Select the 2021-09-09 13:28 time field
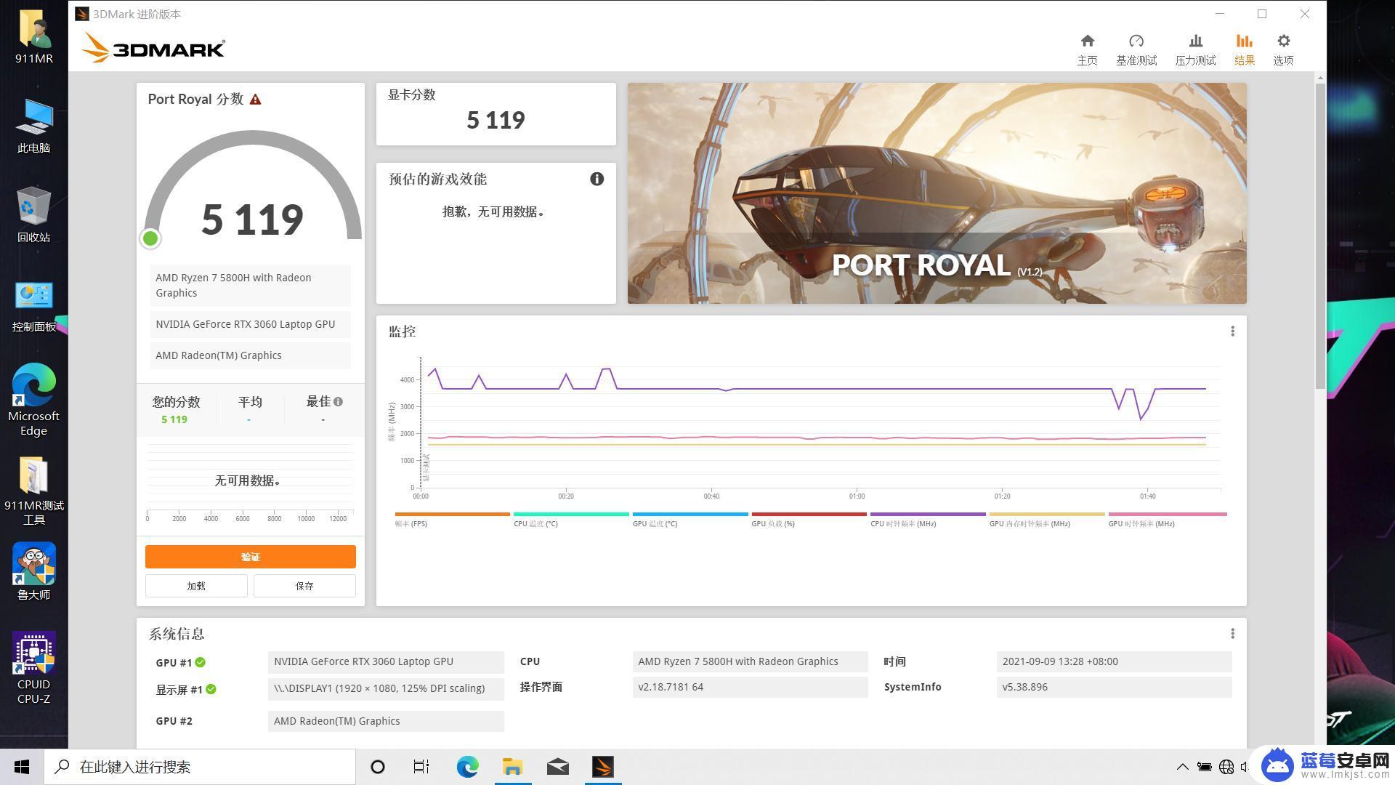 point(1114,662)
